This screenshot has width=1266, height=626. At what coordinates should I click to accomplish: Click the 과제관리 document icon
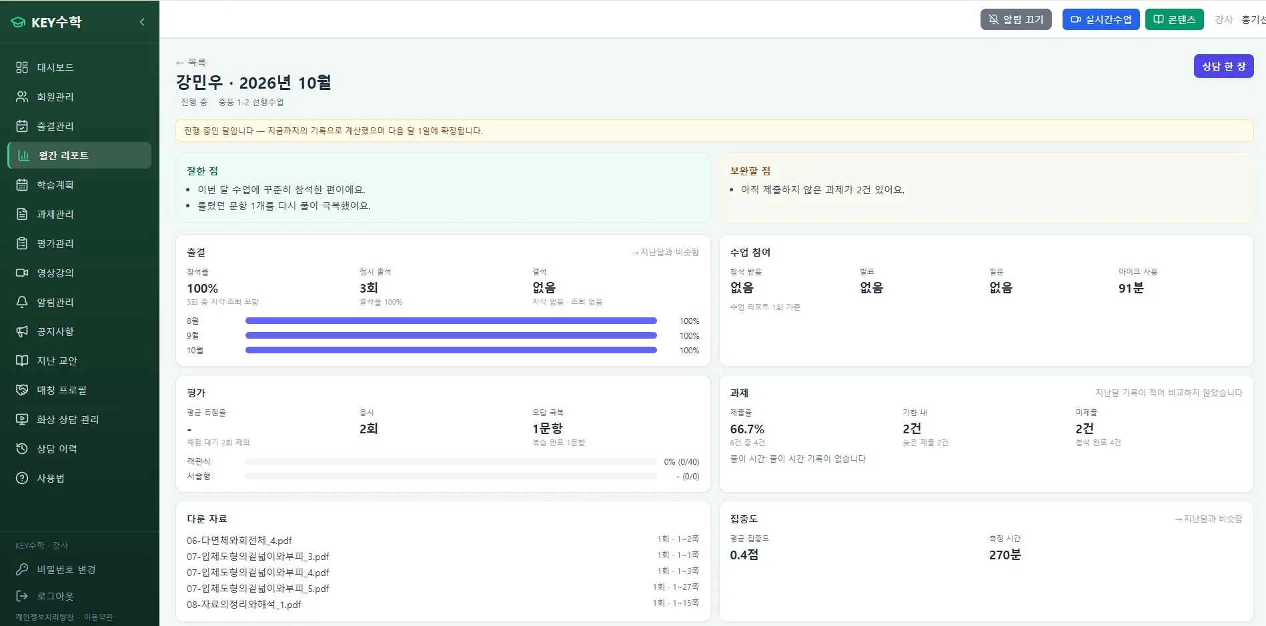coord(22,214)
